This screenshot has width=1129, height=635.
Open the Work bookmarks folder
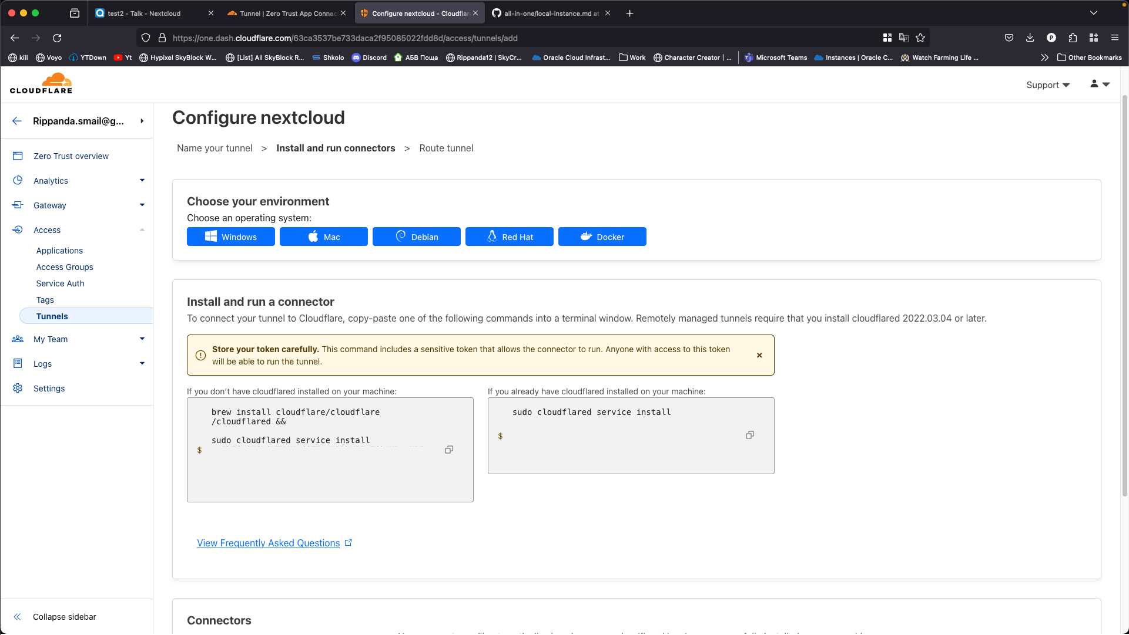[632, 58]
